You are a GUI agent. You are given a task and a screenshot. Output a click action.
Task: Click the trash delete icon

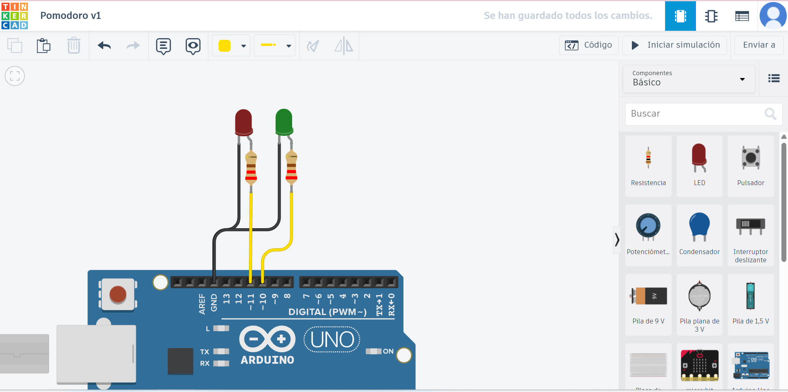(x=74, y=46)
